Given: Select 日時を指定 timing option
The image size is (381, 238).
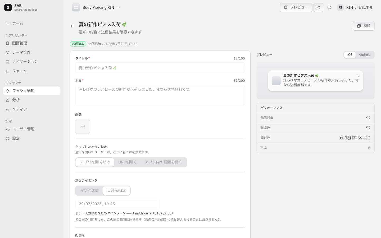Looking at the screenshot, I should tap(116, 190).
